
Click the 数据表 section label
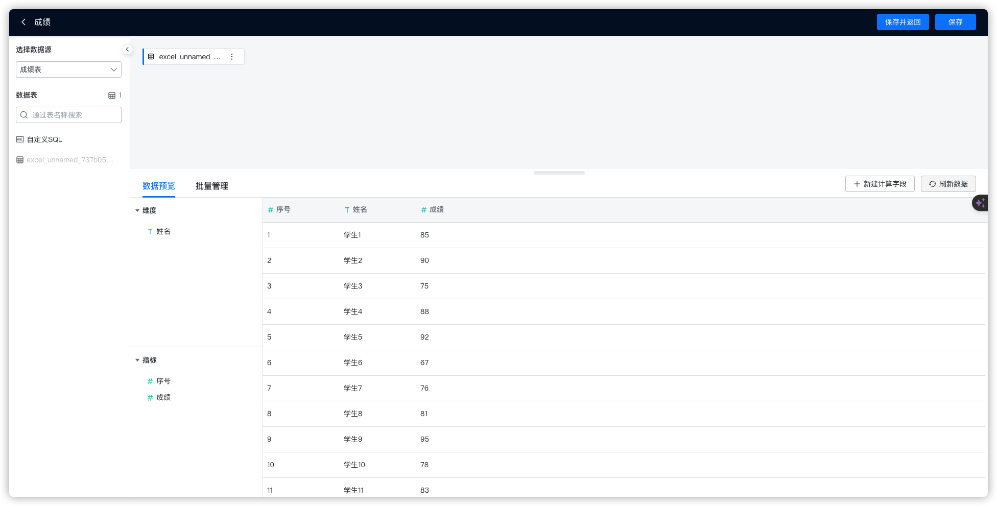[27, 95]
